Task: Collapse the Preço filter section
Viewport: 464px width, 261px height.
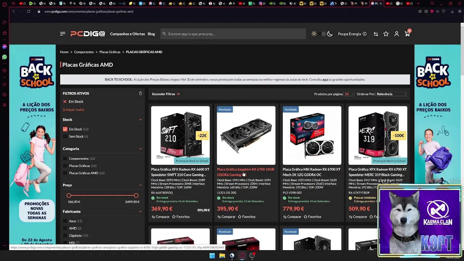Action: click(x=141, y=185)
